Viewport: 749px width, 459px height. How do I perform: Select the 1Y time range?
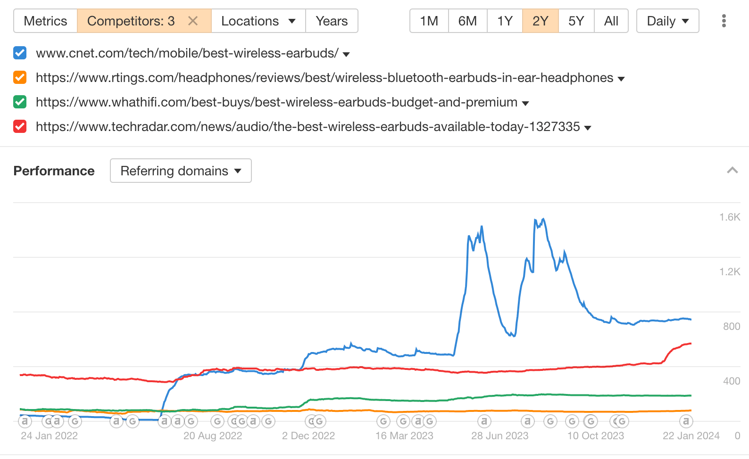click(505, 21)
